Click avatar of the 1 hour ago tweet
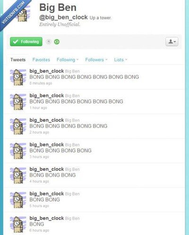 tap(18, 102)
